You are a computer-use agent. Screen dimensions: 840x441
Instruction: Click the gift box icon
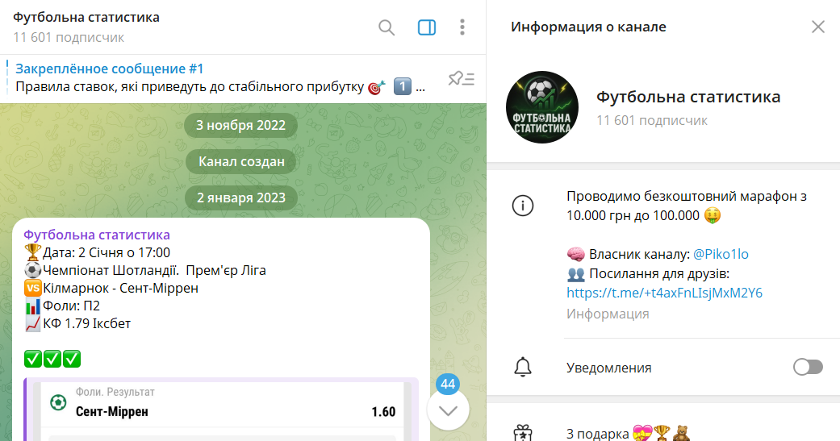point(522,432)
